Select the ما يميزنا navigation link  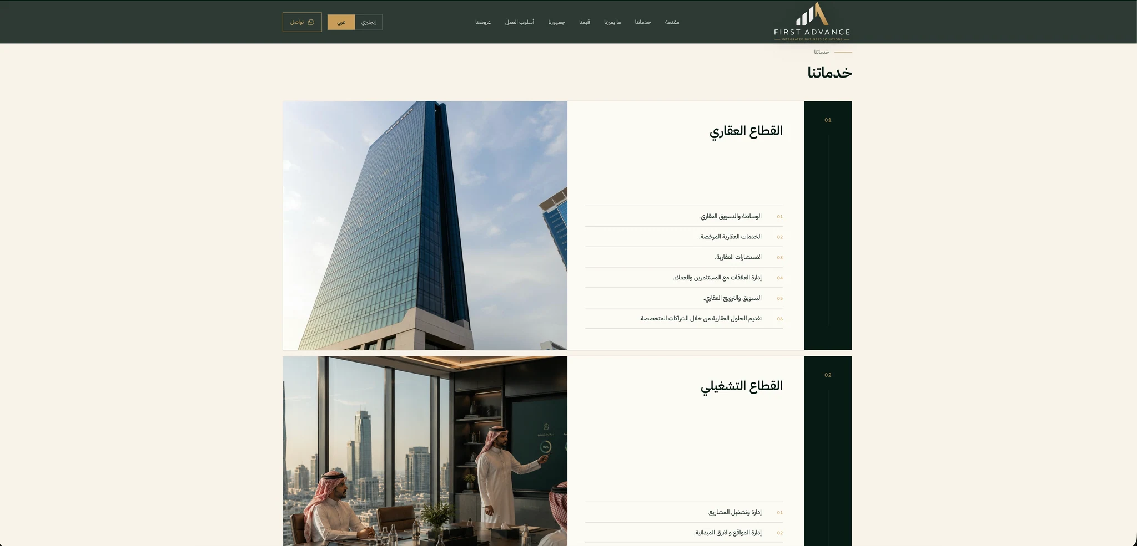612,22
